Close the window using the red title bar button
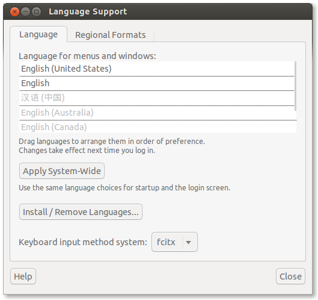The height and width of the screenshot is (300, 318). (x=14, y=12)
